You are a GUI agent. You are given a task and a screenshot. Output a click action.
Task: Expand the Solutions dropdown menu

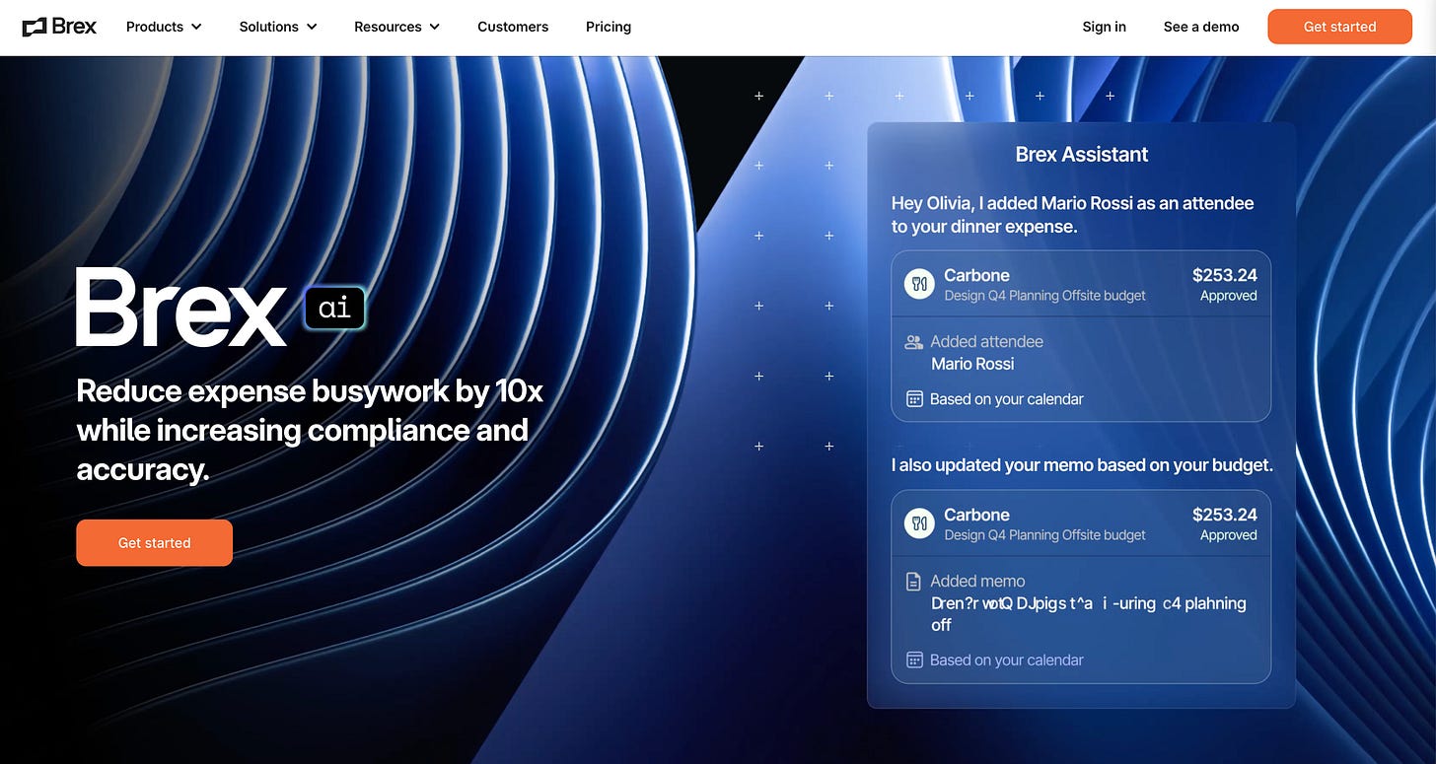278,27
